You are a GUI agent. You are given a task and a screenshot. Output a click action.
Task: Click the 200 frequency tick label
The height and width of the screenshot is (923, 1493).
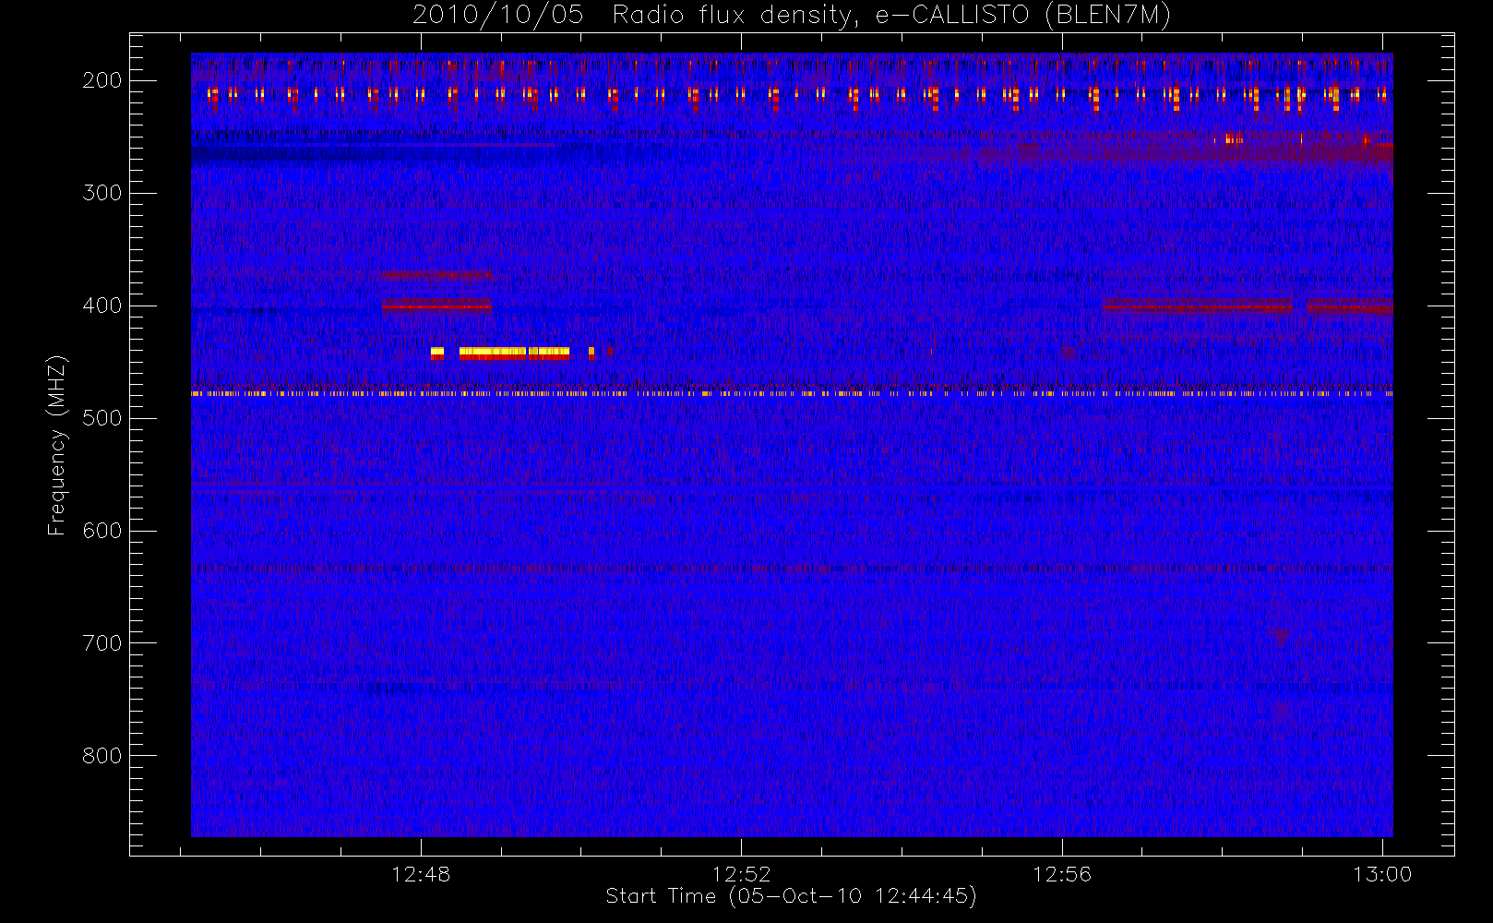tap(102, 80)
